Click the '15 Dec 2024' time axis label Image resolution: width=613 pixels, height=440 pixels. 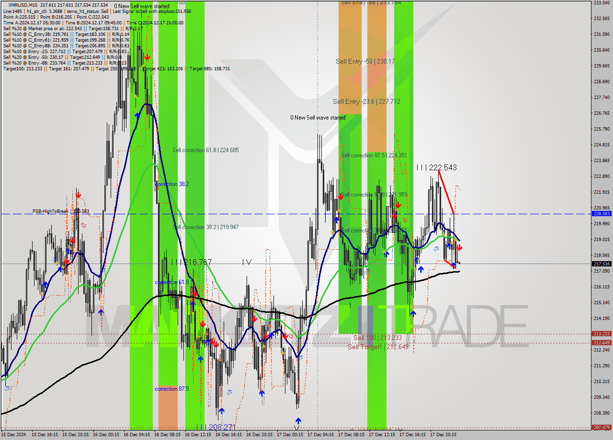14,435
